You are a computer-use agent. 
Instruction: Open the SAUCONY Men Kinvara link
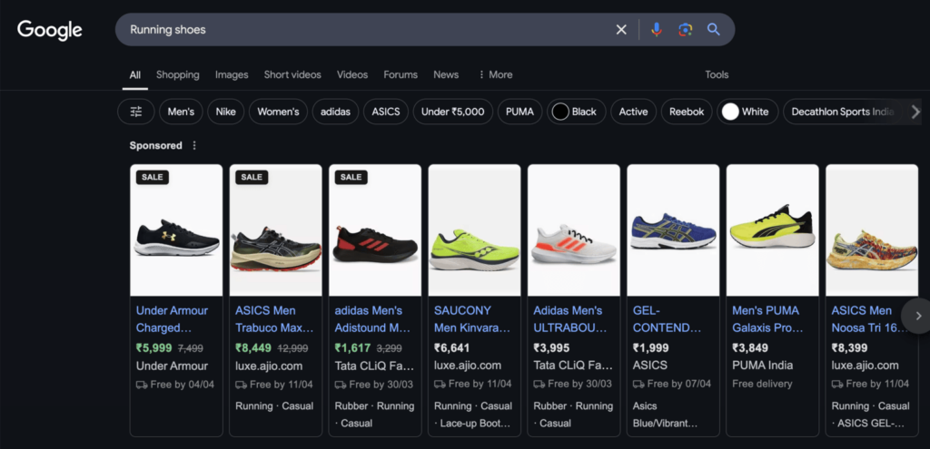pyautogui.click(x=472, y=318)
